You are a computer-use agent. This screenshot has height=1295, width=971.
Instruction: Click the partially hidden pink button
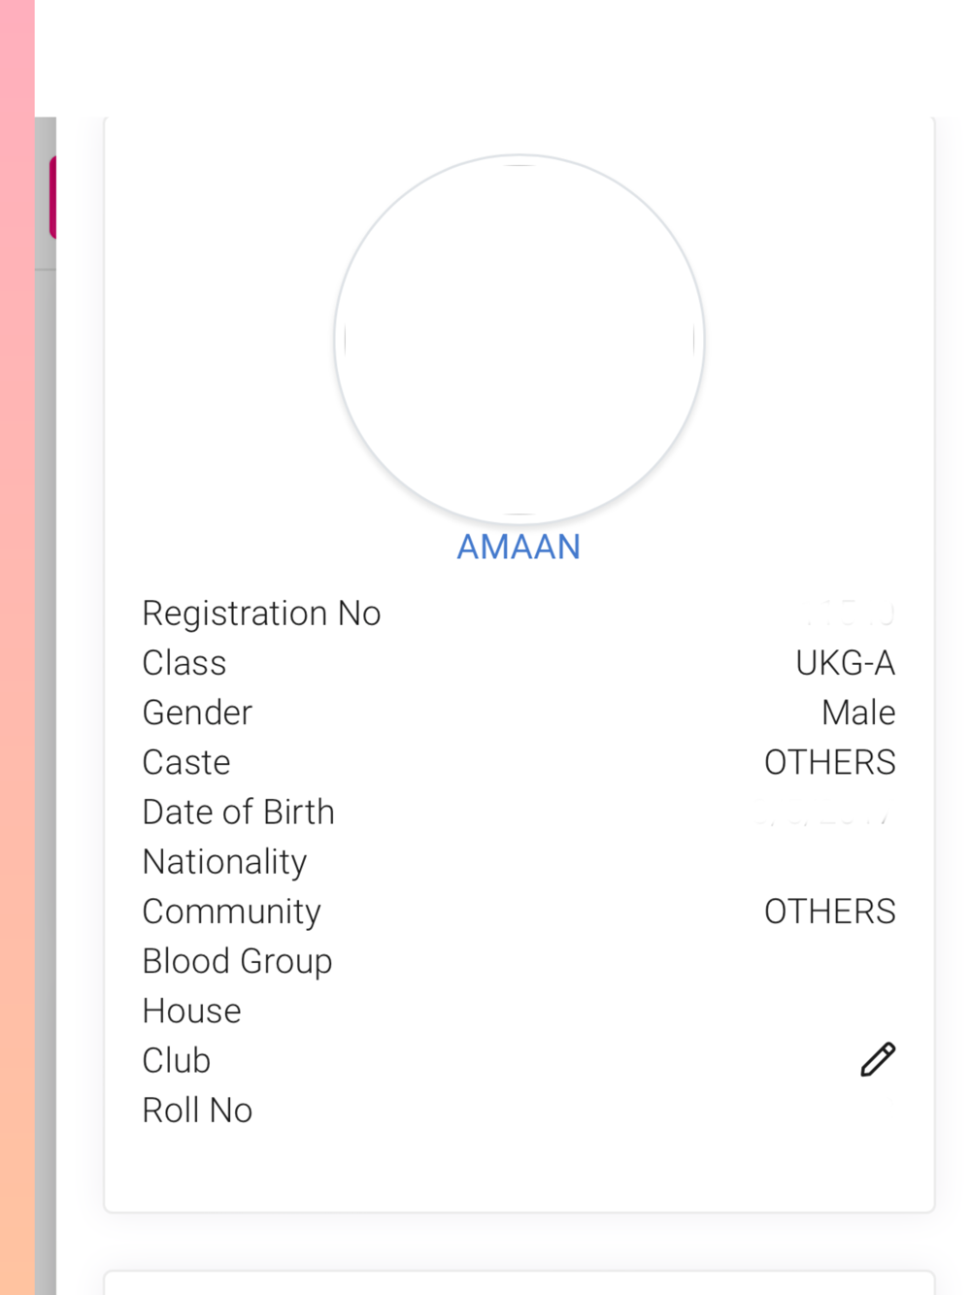coord(52,197)
